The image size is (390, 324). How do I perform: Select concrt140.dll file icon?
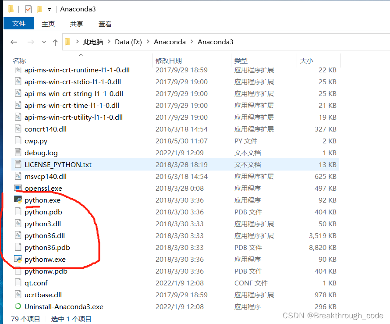coord(18,129)
